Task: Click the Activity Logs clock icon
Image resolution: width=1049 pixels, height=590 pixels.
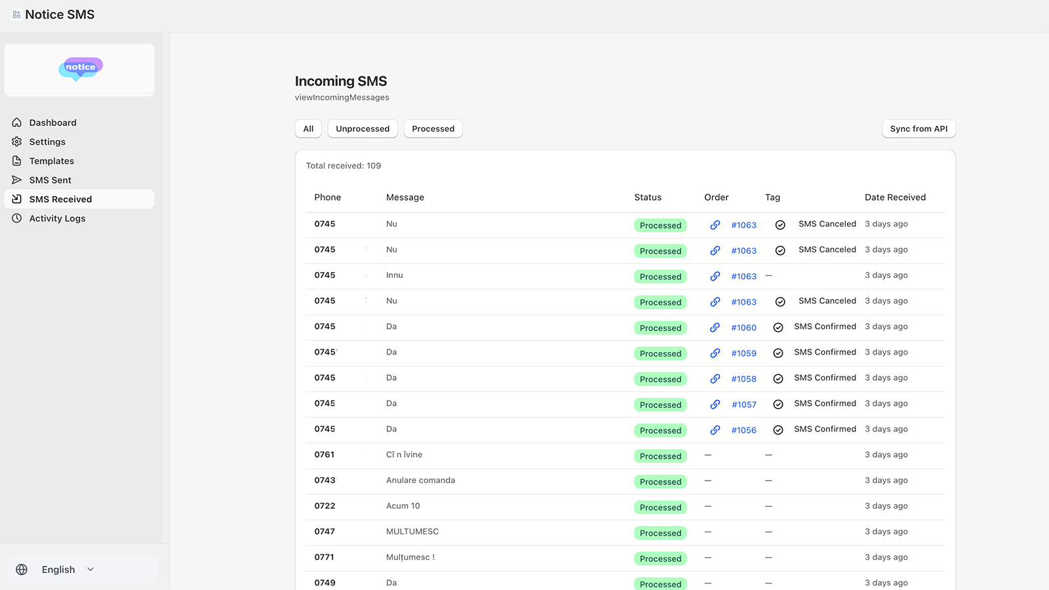Action: click(x=17, y=218)
